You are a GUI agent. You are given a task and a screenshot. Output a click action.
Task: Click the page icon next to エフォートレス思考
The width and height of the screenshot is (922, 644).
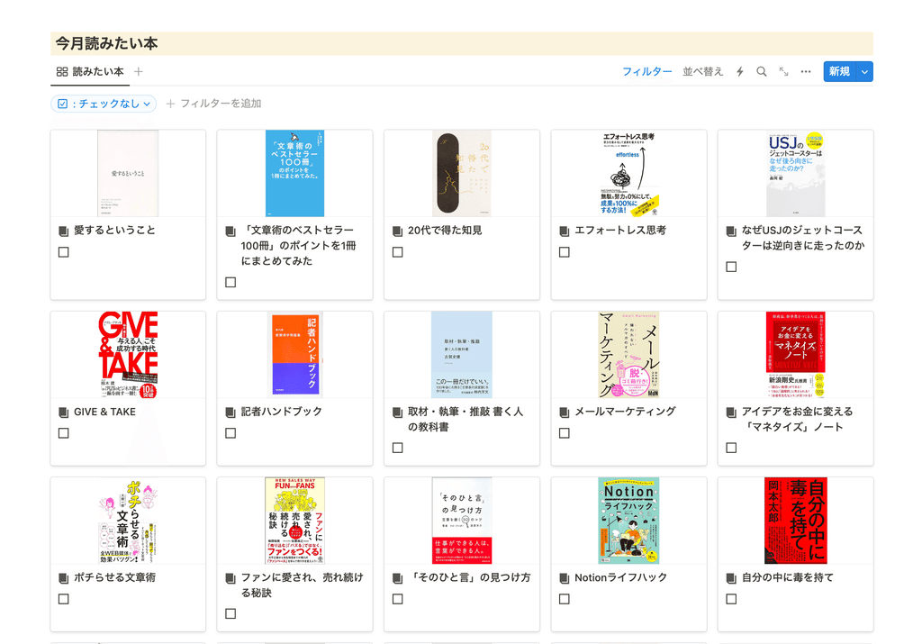tap(565, 231)
